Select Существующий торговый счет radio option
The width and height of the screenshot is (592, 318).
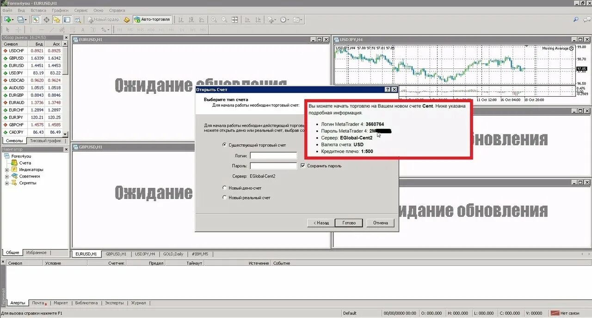coord(225,145)
